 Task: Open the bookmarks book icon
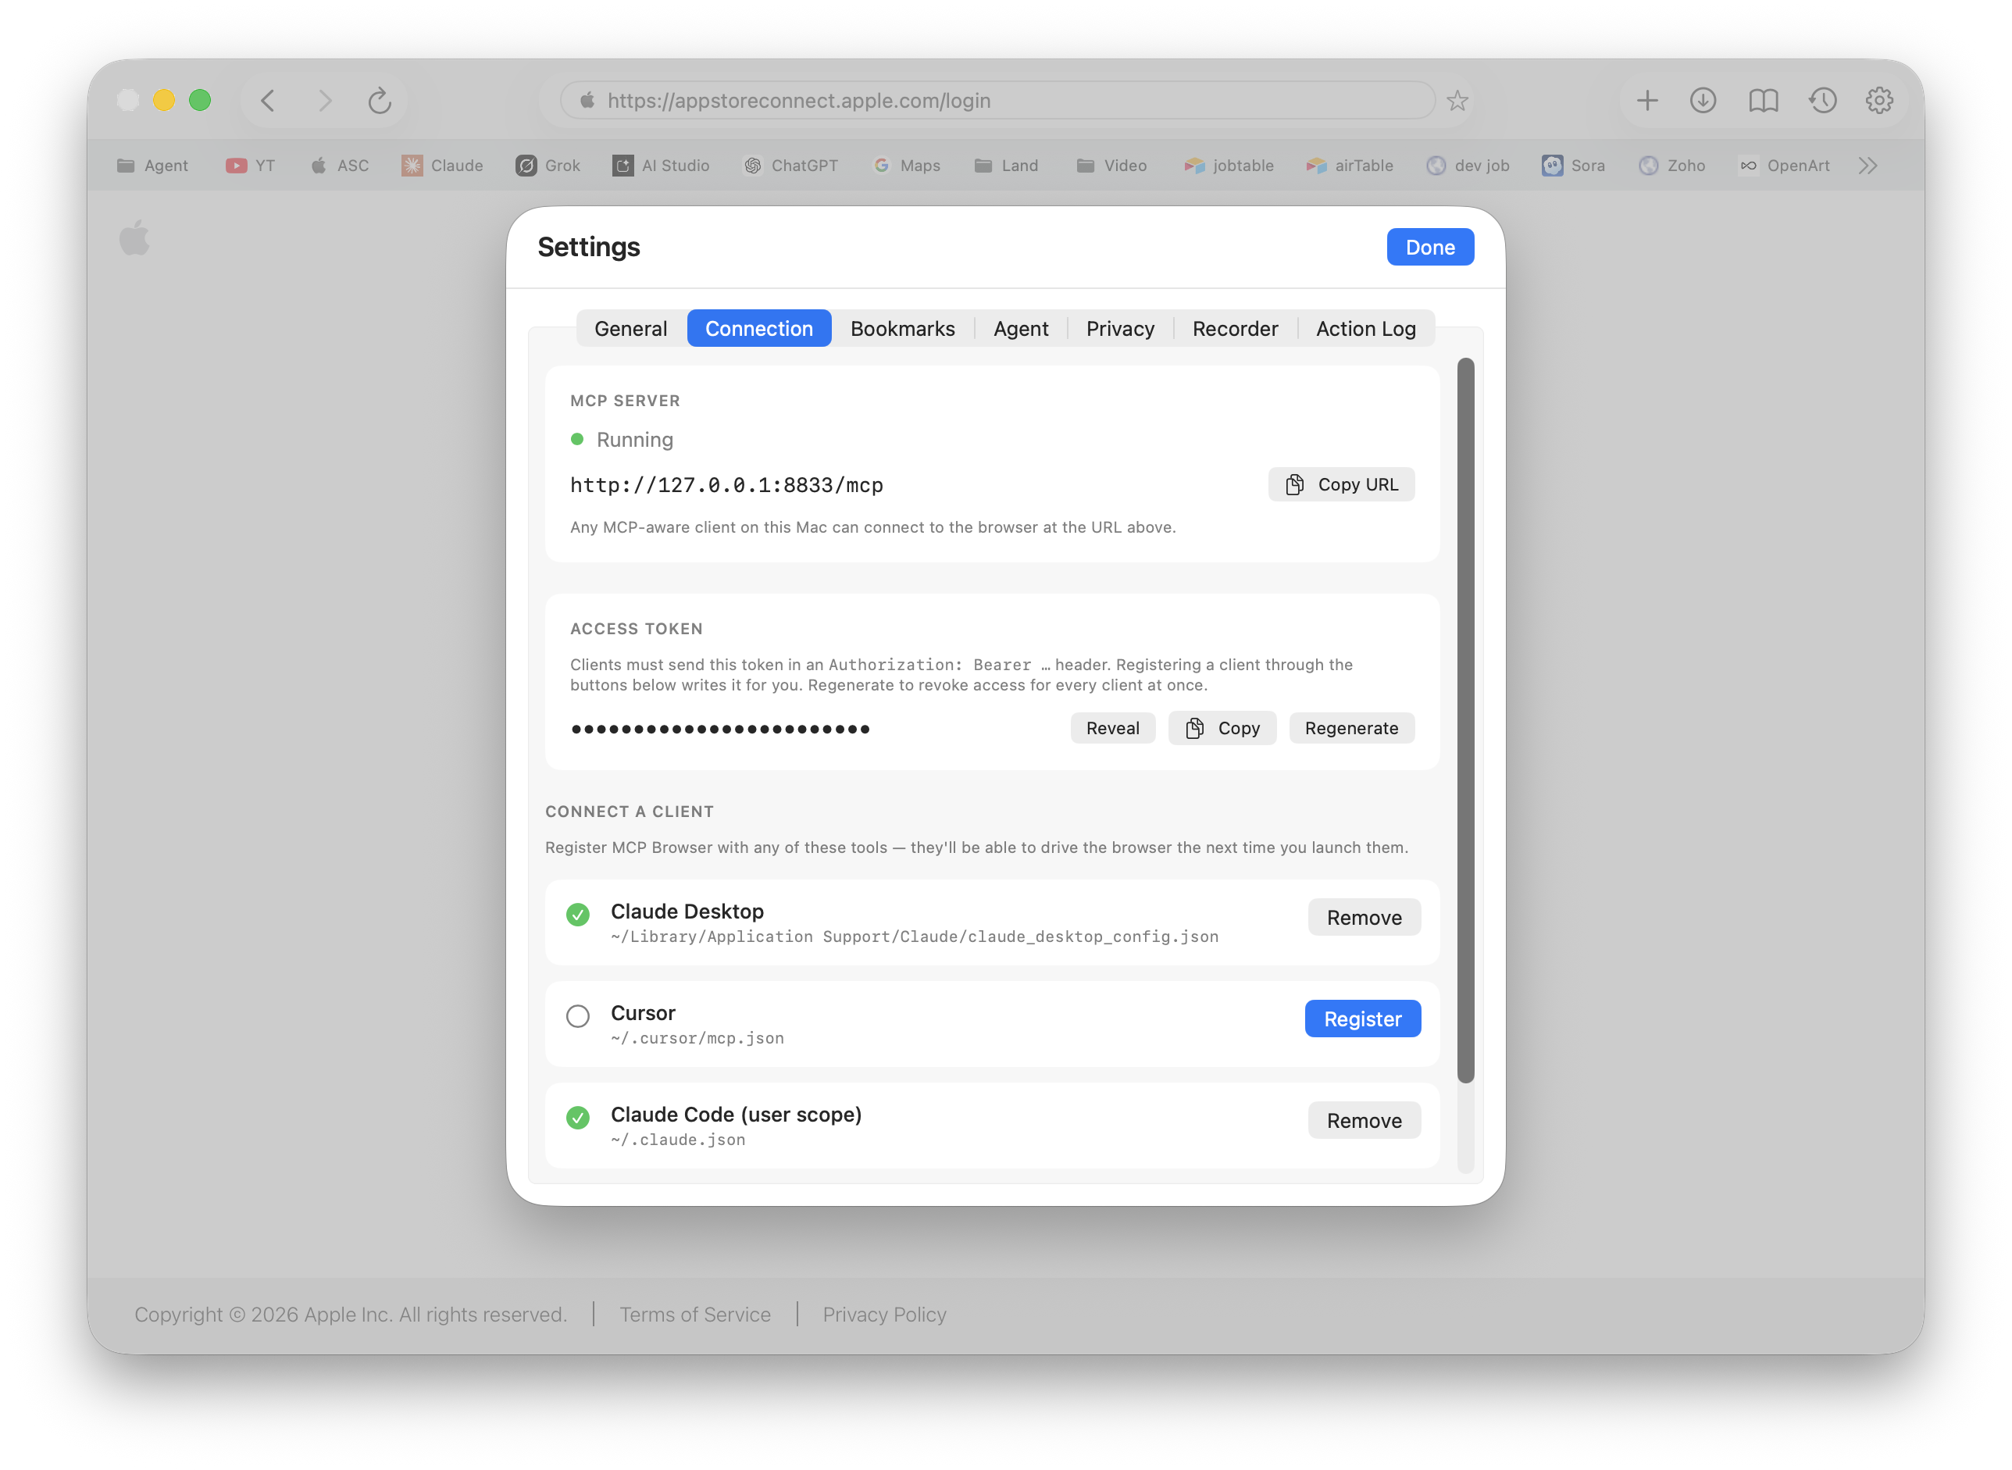click(1764, 101)
